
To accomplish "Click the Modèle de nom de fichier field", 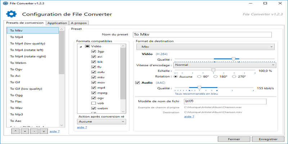I will (225, 102).
